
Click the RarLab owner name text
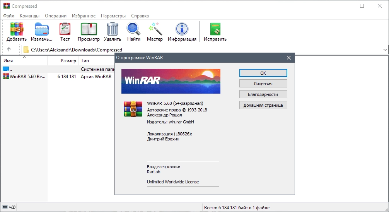(154, 172)
